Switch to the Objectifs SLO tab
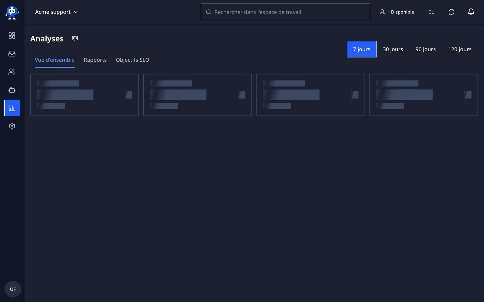The image size is (484, 302). click(x=133, y=60)
